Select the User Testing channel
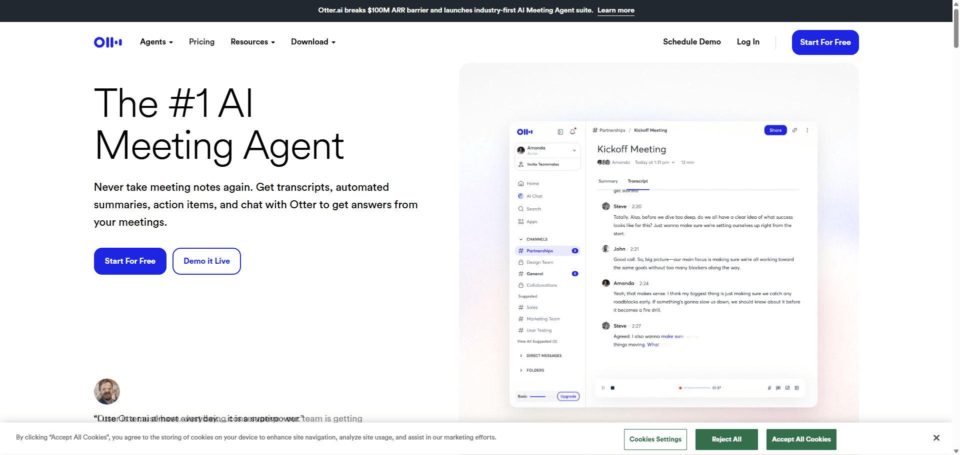960x455 pixels. point(535,331)
